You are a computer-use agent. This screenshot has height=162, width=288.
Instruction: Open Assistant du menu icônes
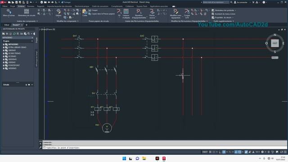(223, 14)
